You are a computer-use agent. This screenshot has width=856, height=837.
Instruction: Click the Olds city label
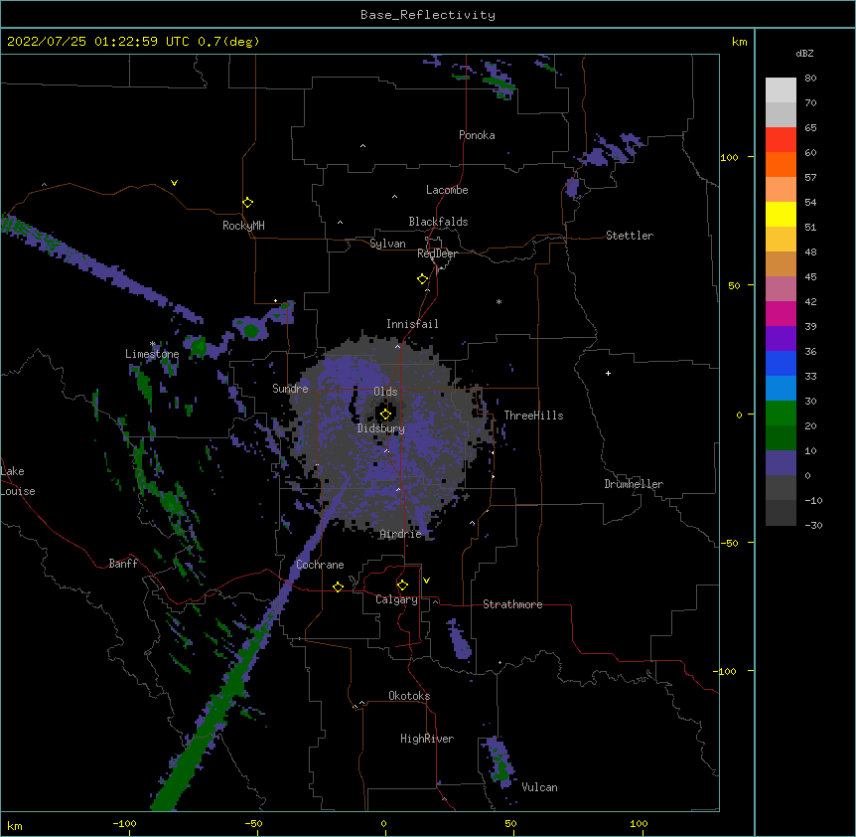pos(385,392)
